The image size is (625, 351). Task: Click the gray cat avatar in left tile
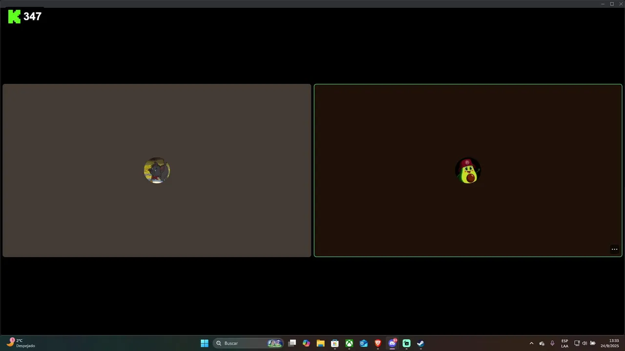pos(157,171)
